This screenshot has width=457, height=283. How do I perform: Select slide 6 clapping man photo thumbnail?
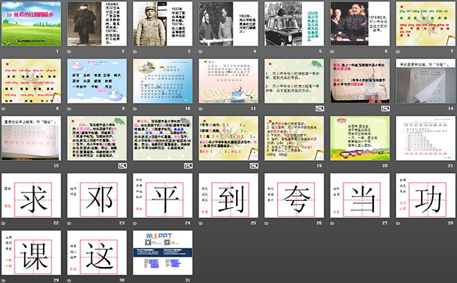point(360,23)
